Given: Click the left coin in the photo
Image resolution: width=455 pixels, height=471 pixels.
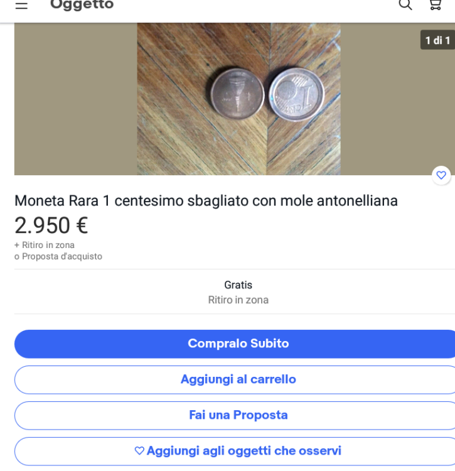Looking at the screenshot, I should [x=236, y=94].
